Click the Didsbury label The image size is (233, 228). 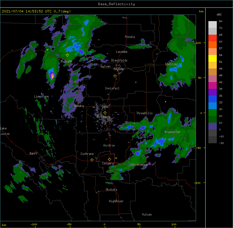104,117
